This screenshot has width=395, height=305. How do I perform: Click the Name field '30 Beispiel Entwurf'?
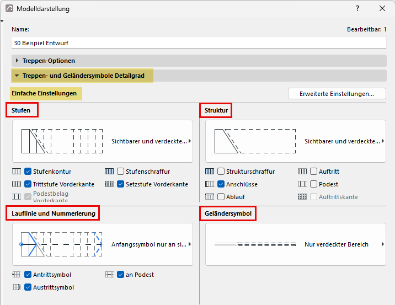click(x=199, y=43)
